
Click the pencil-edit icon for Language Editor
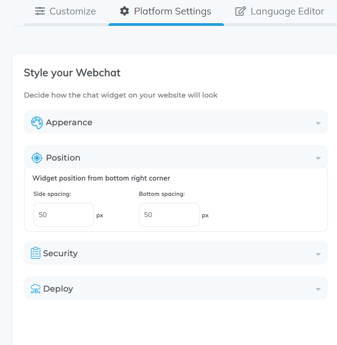(240, 11)
